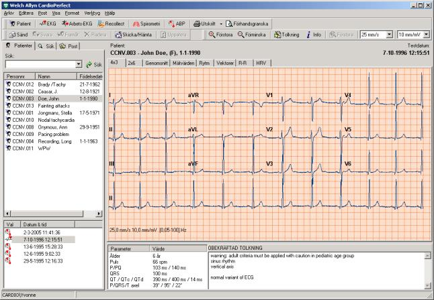This screenshot has height=300, width=434.
Task: Open the Post menu
Action: [x=42, y=13]
